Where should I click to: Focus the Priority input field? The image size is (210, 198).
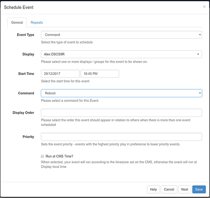121,137
